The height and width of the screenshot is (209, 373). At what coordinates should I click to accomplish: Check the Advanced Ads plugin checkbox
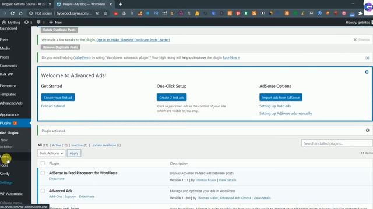coord(43,191)
